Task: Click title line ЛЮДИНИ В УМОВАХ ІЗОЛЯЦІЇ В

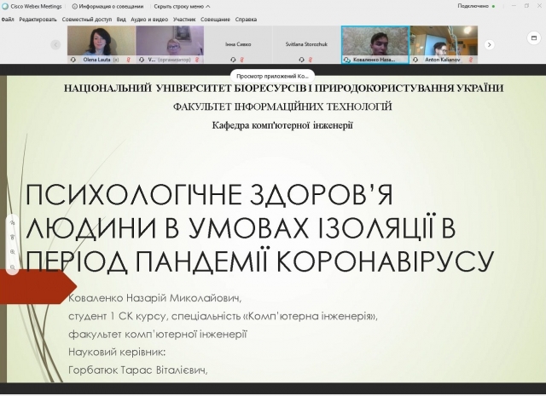Action: [241, 228]
